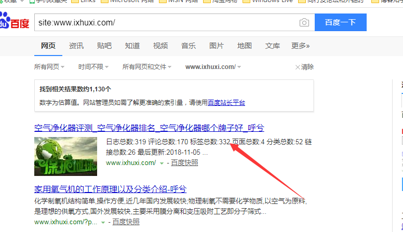Screen dimensions: 403x232
Task: Clear filters with the 清除 button
Action: point(304,67)
